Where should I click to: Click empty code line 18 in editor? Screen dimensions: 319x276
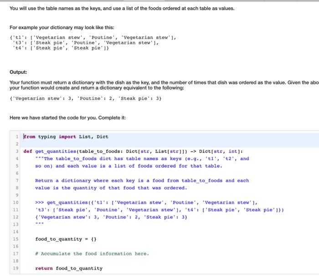point(169,261)
